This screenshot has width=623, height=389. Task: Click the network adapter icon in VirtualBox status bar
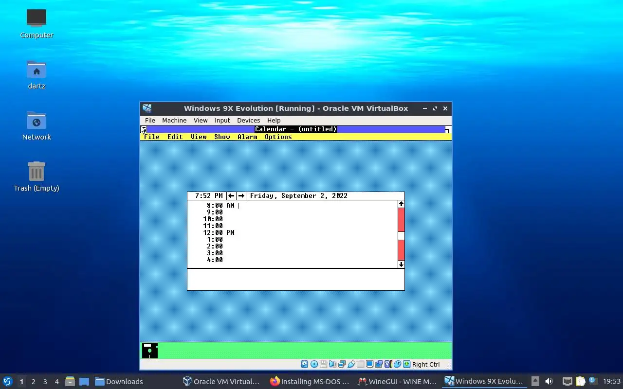coord(342,364)
